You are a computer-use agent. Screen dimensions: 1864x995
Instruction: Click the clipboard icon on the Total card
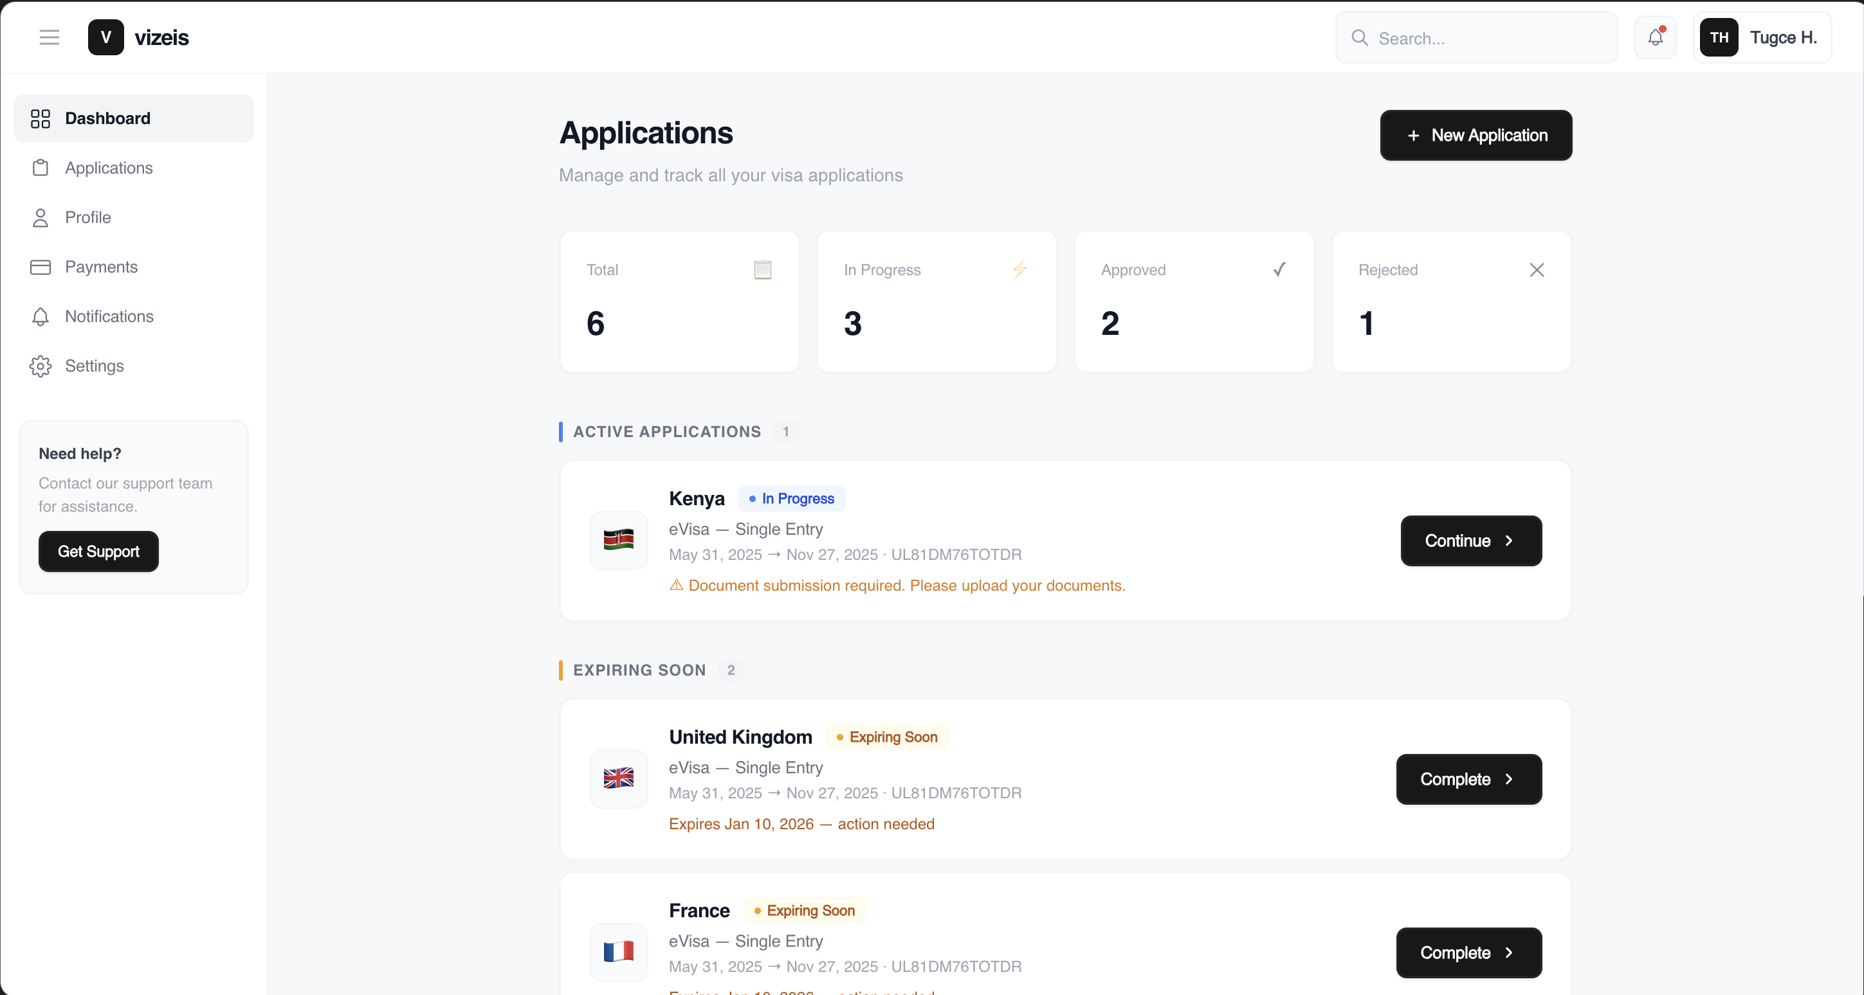763,269
